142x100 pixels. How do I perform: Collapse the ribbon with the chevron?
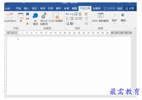(135, 28)
